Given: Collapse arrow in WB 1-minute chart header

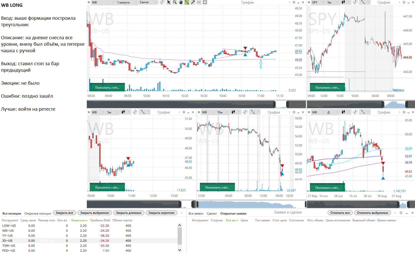Looking at the screenshot, I should (x=289, y=2).
